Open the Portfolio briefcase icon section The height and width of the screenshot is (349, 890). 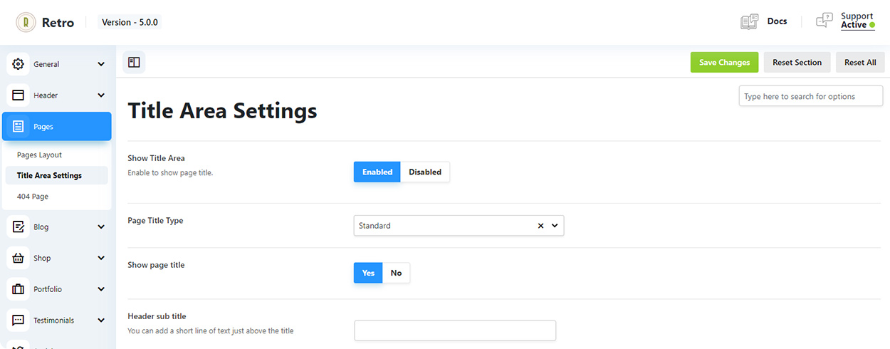pyautogui.click(x=19, y=289)
